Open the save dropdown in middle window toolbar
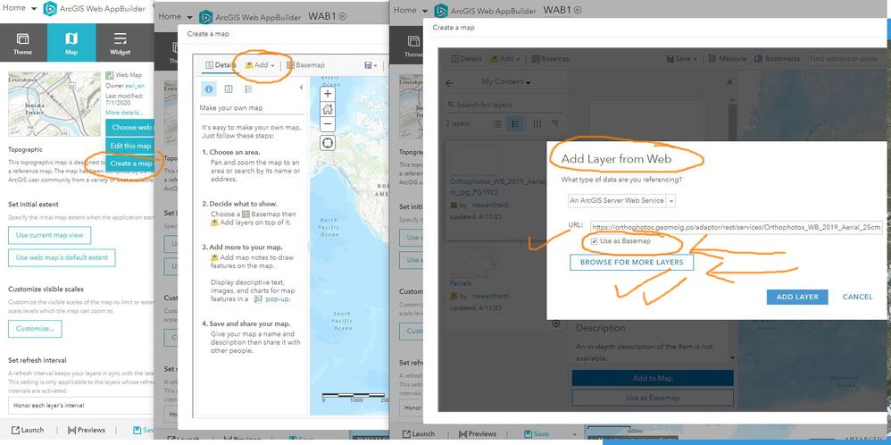Image resolution: width=891 pixels, height=445 pixels. coord(371,65)
